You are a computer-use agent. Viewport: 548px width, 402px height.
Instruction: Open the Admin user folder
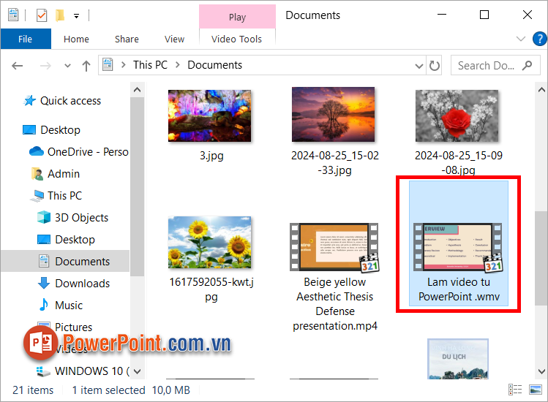click(x=64, y=174)
